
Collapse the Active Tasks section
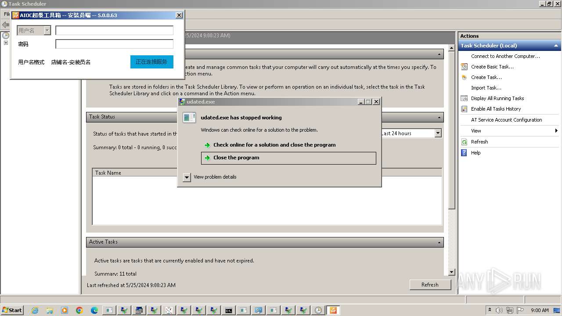439,242
